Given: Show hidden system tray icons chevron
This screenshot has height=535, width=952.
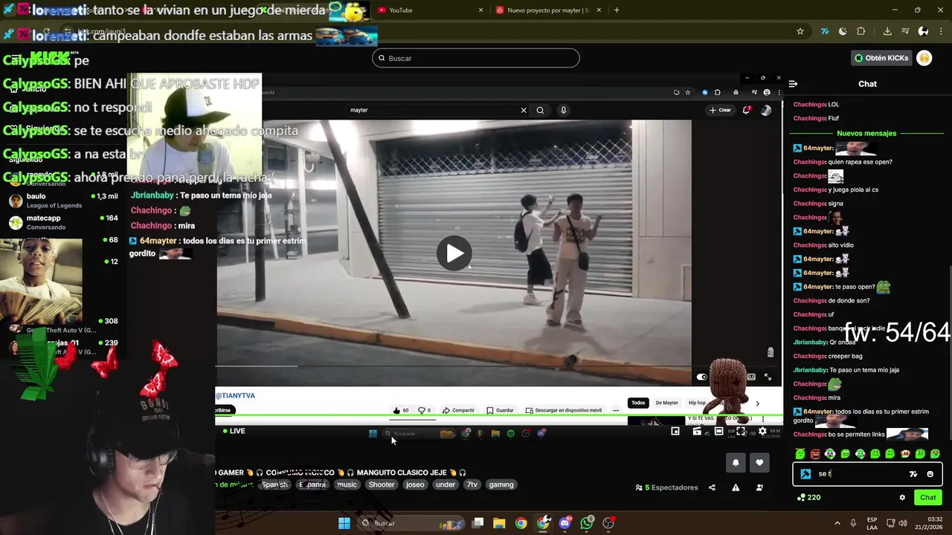Looking at the screenshot, I should click(837, 523).
